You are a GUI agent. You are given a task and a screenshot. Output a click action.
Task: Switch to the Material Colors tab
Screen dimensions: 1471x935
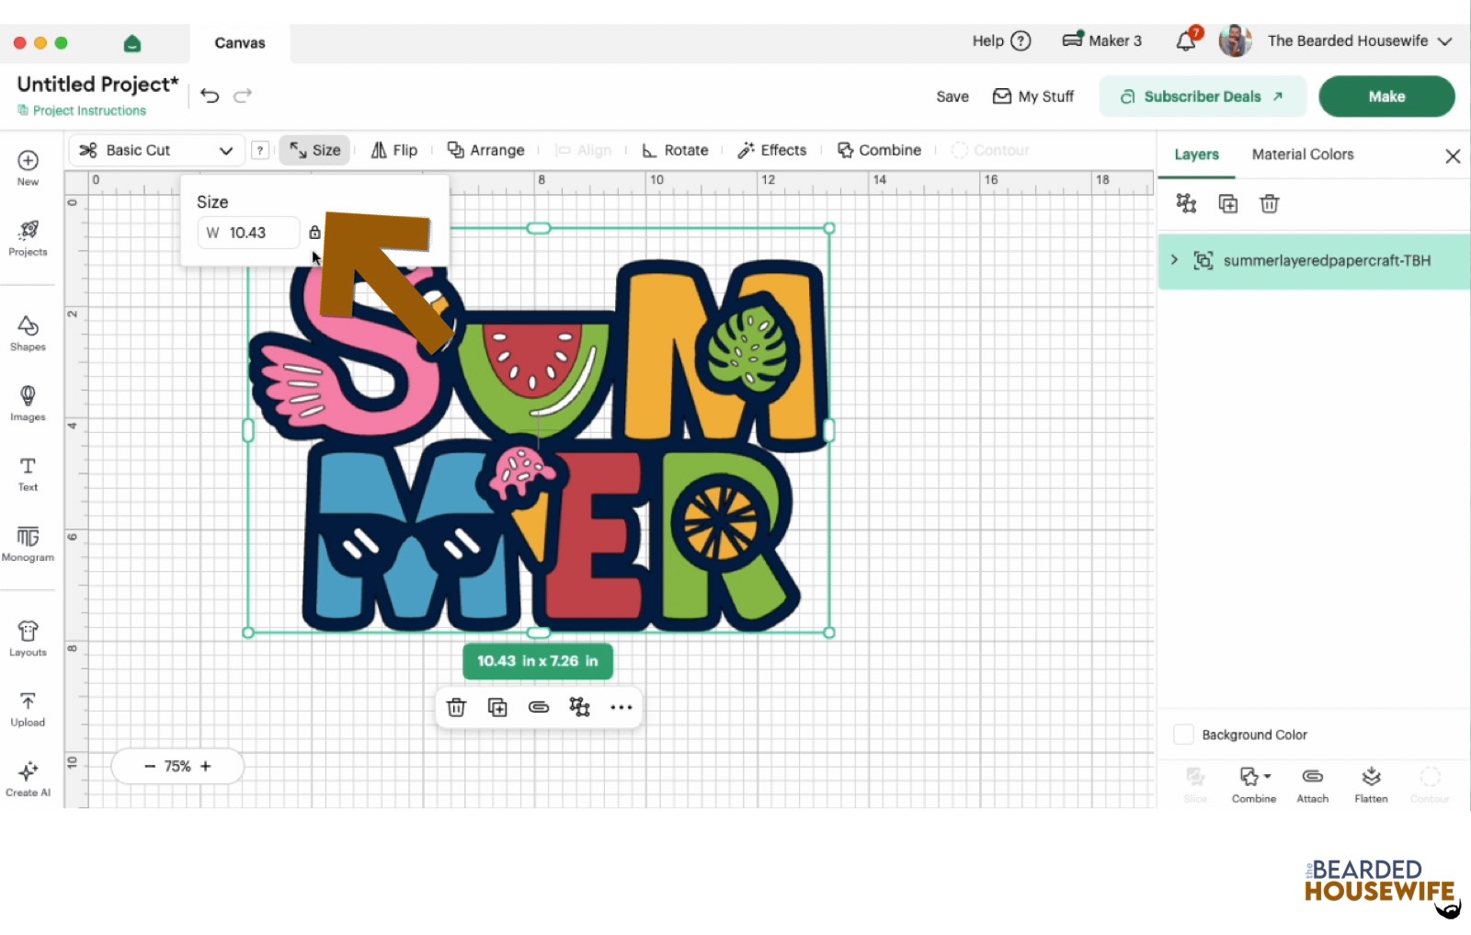(x=1303, y=154)
